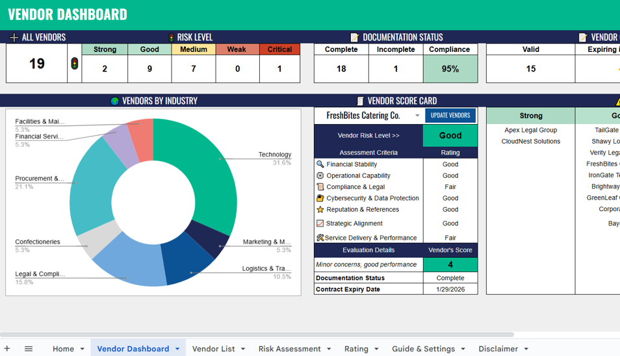Click the tools icon for Service Delivery & Performance
620x356 pixels.
point(320,238)
